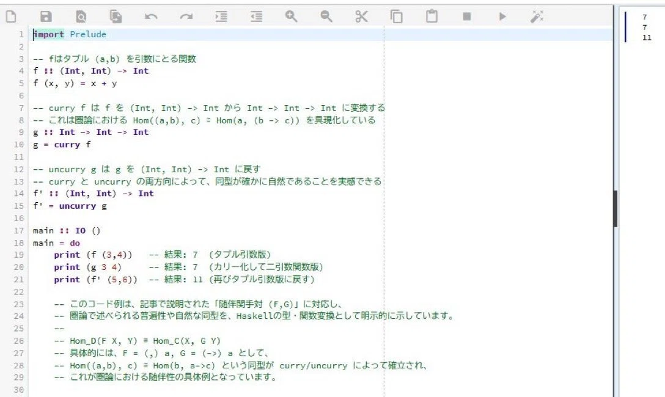Click the 'f (x, y) = x + y' line
This screenshot has width=665, height=397.
[75, 84]
